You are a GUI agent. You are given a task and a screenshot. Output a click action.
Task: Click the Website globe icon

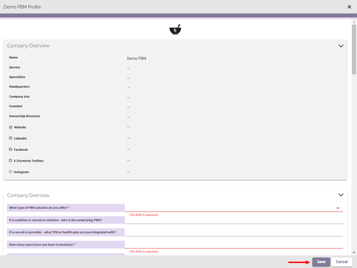11,127
